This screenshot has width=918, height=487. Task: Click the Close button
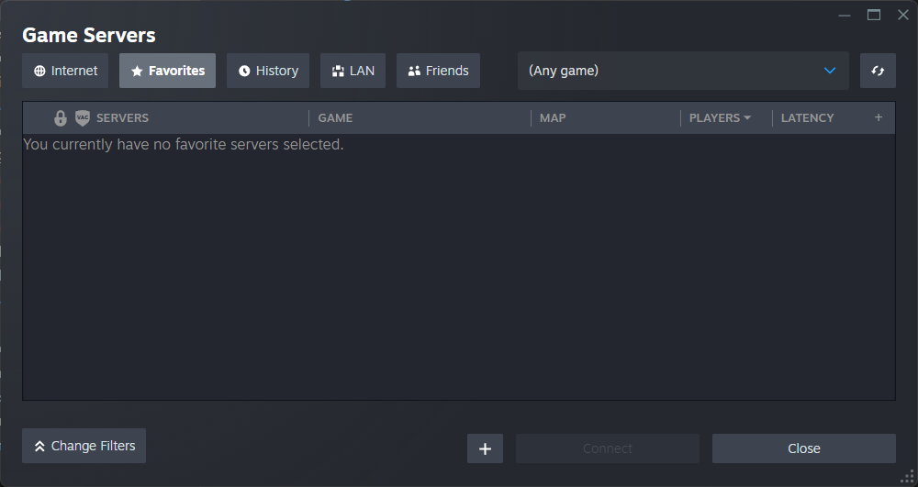click(x=804, y=448)
